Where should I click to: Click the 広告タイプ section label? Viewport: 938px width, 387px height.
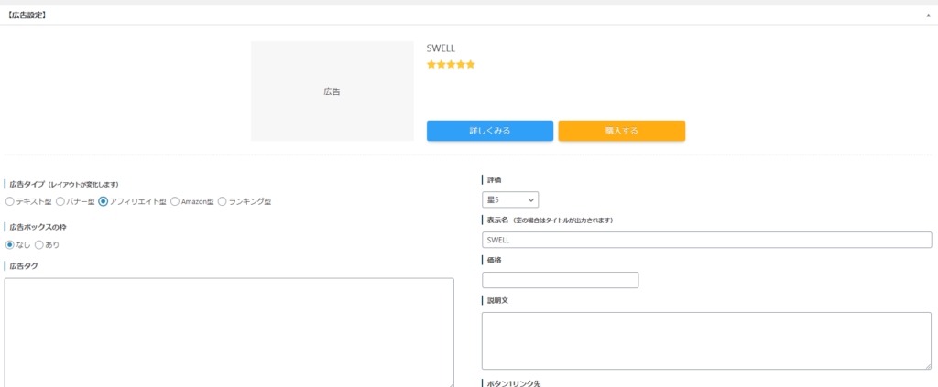(62, 184)
